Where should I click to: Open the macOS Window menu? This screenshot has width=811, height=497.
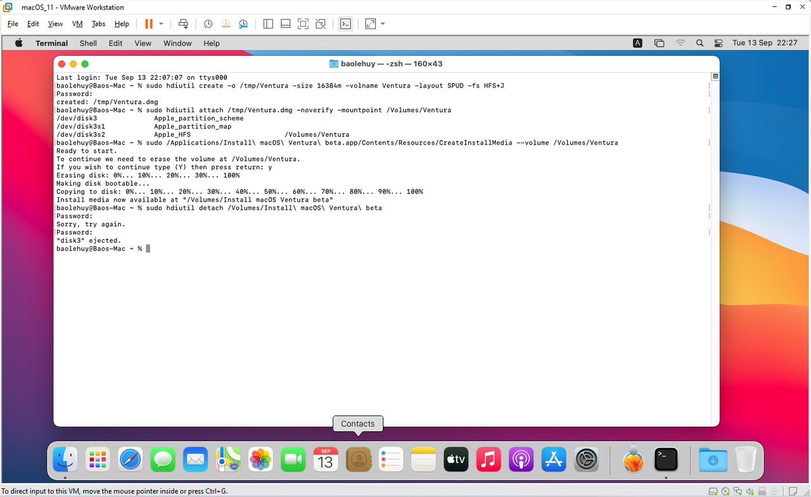pos(177,43)
